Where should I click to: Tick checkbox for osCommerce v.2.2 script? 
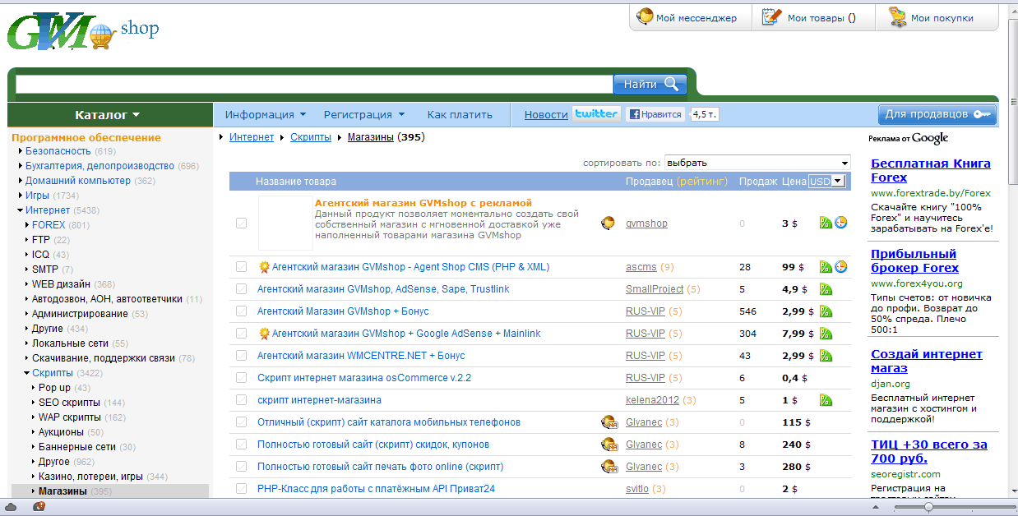[x=241, y=377]
